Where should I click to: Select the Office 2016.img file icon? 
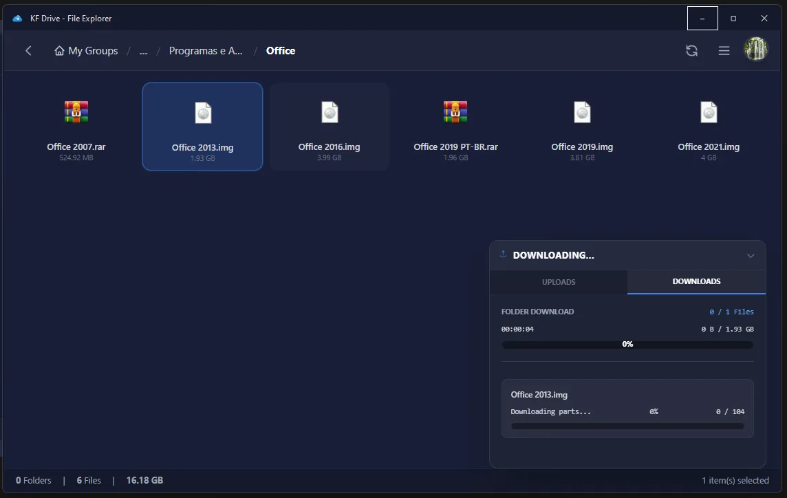coord(330,112)
